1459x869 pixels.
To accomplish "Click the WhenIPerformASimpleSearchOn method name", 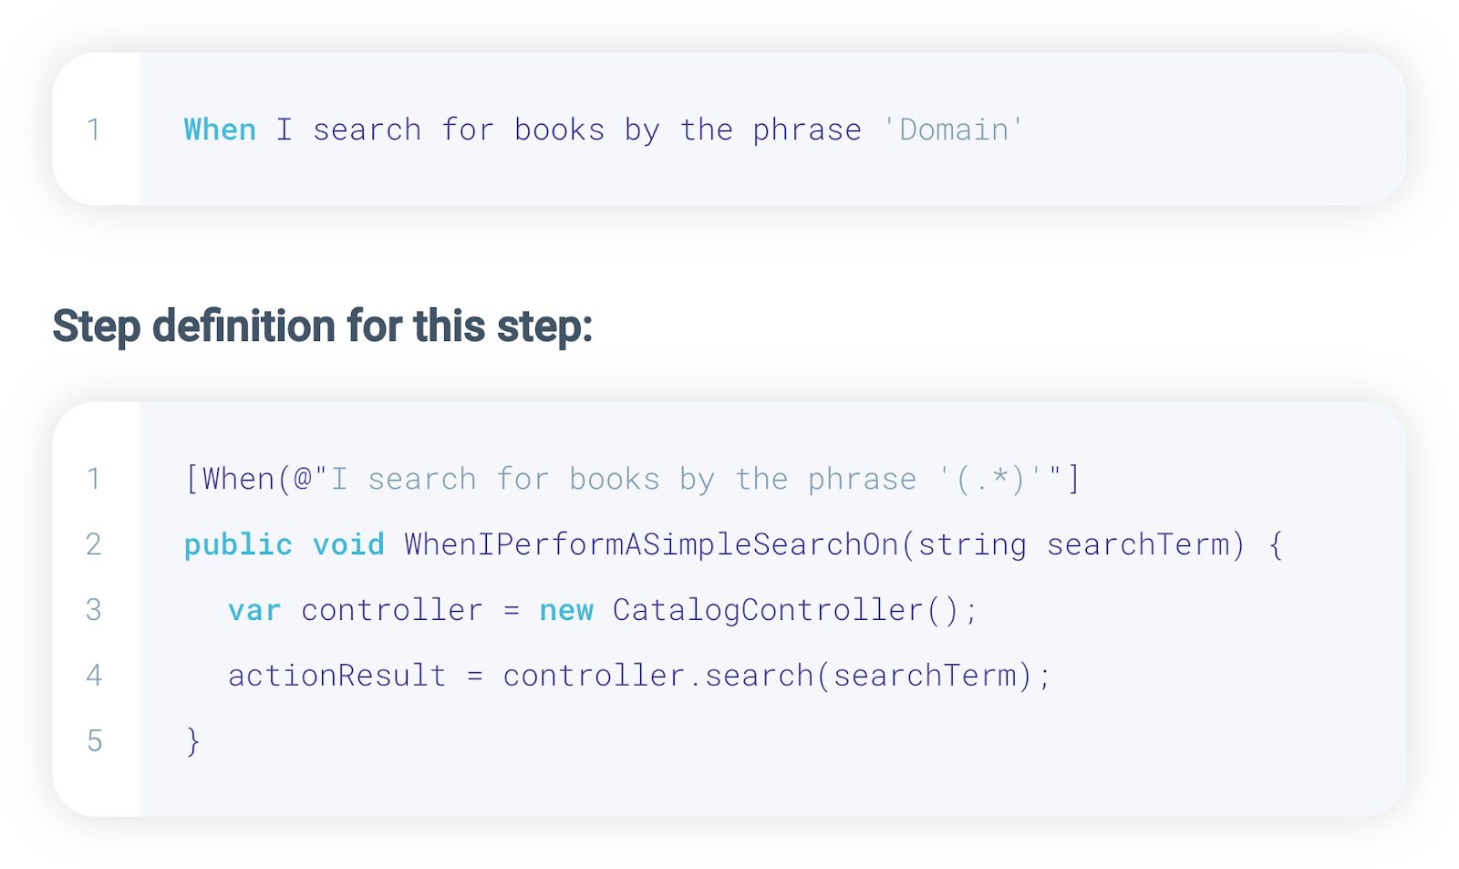I will 651,544.
